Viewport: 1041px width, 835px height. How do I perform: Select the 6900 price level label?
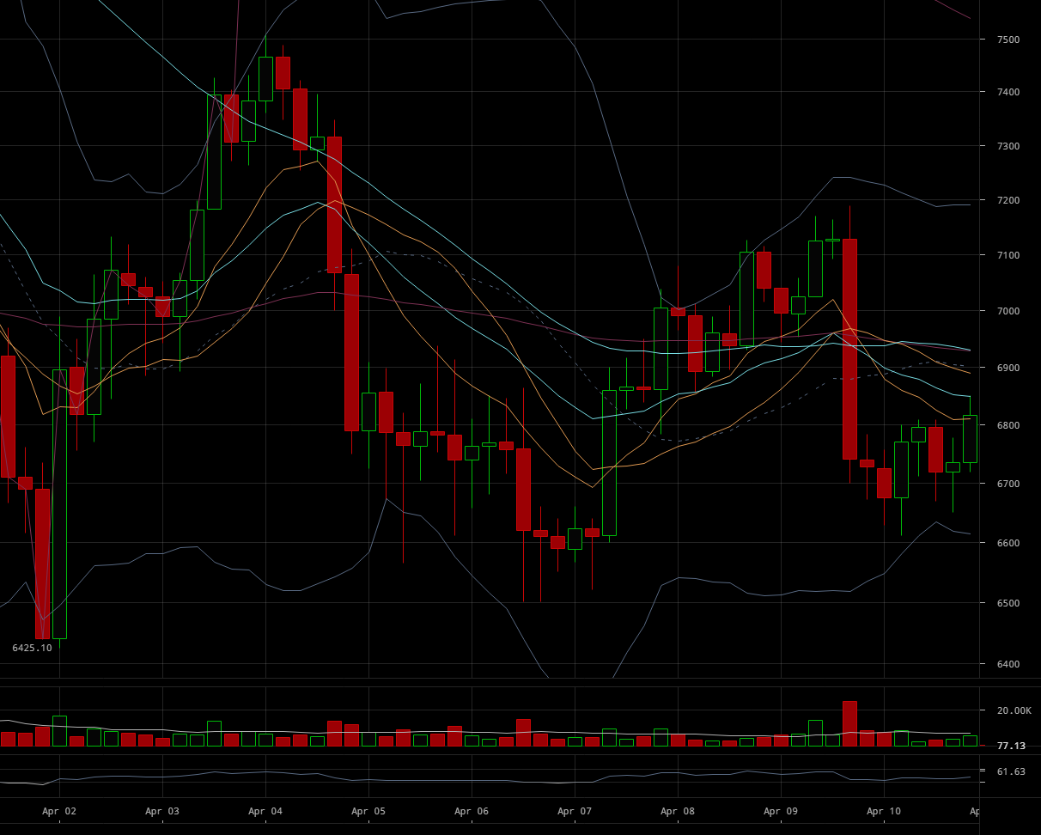[x=1008, y=369]
